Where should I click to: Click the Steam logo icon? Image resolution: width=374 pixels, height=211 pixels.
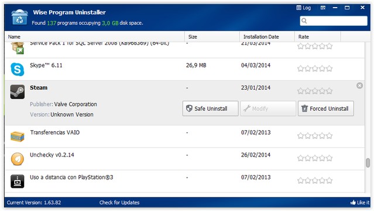click(18, 92)
